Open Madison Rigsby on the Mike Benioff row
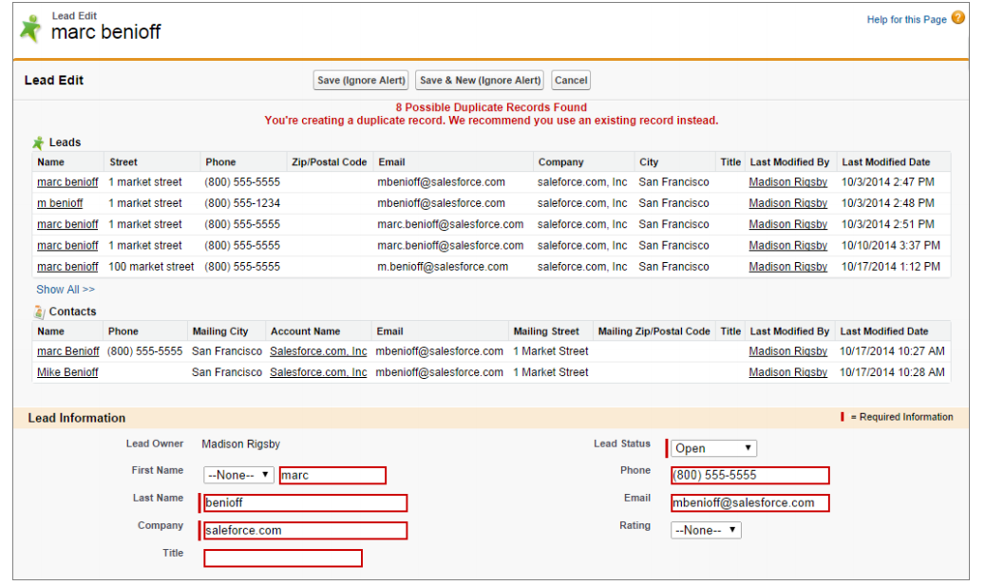The height and width of the screenshot is (586, 985). (x=787, y=372)
